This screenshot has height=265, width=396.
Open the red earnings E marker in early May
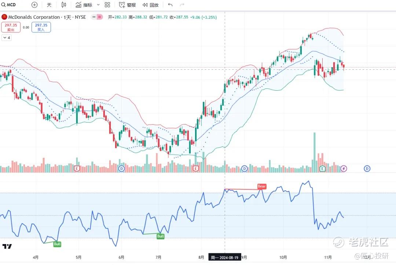click(77, 168)
